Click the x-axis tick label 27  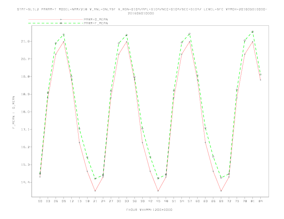111,201
